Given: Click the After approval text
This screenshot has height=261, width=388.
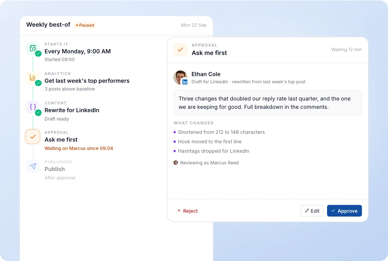Looking at the screenshot, I should pyautogui.click(x=60, y=178).
